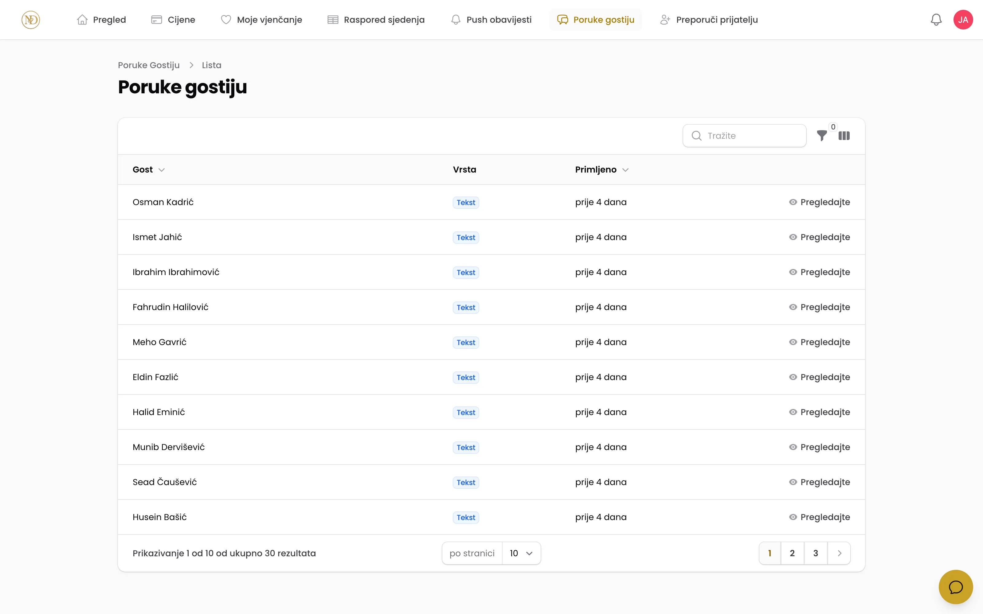Click the chat icon beside Poruke gostiju
983x614 pixels.
[562, 19]
